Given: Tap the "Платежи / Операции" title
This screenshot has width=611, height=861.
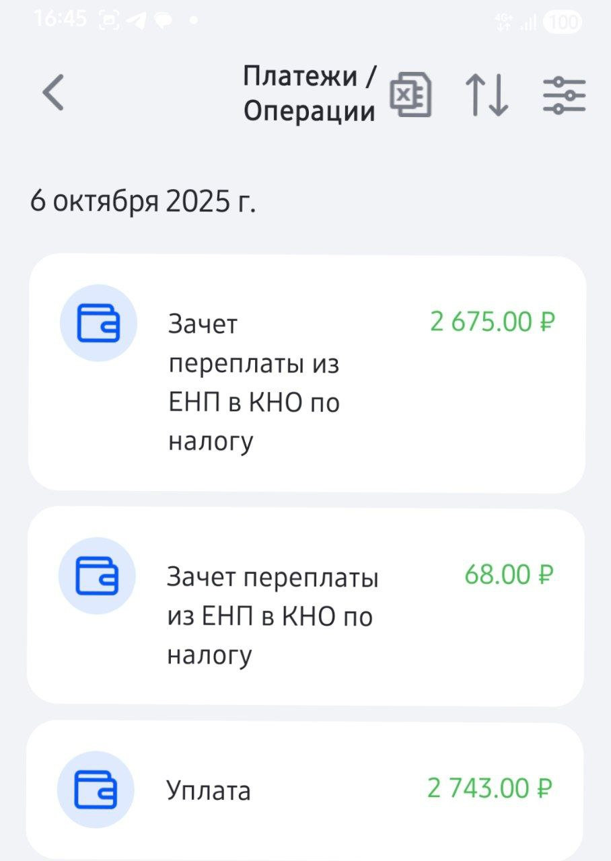Looking at the screenshot, I should (x=310, y=93).
